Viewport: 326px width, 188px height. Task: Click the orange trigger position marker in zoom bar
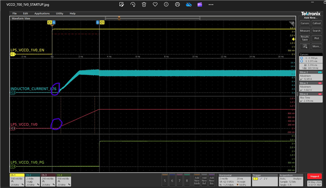click(119, 18)
